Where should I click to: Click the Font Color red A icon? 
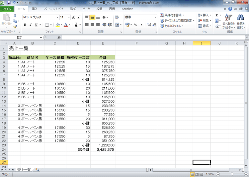click(66, 25)
